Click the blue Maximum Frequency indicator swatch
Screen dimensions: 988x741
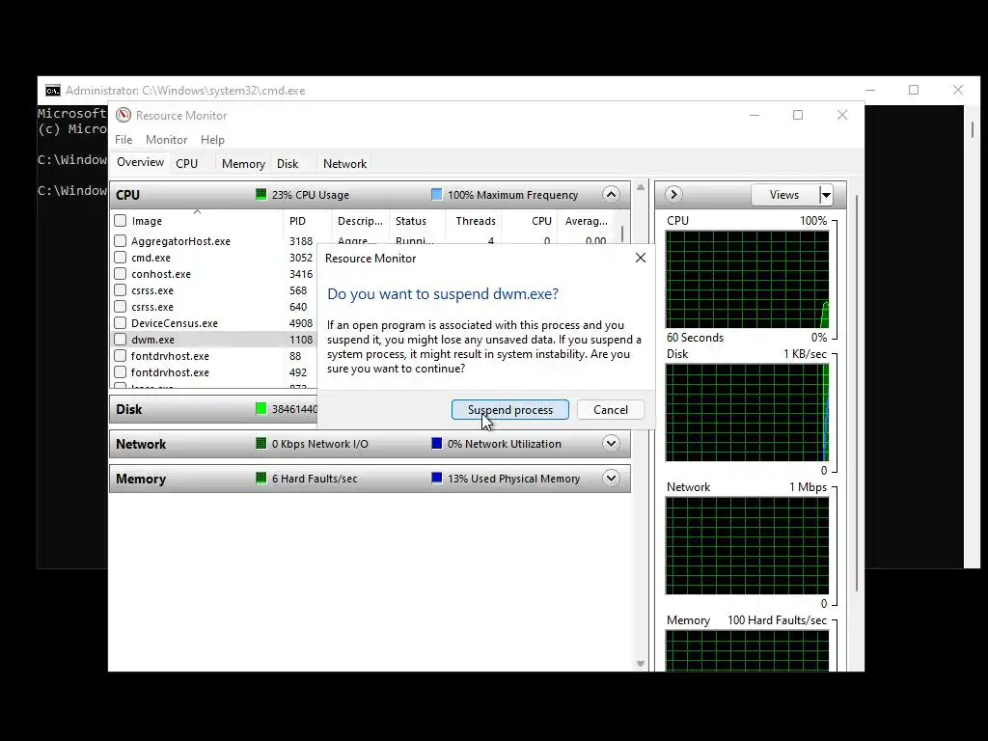pos(437,195)
